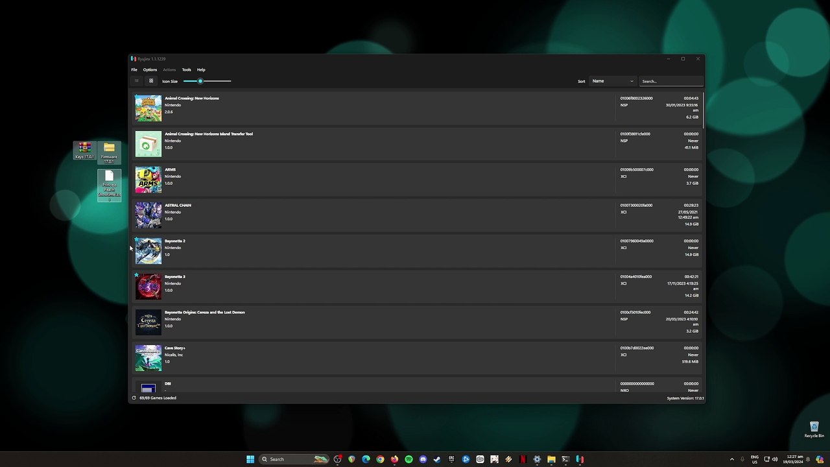Click the Cave Story+ title text

click(175, 348)
